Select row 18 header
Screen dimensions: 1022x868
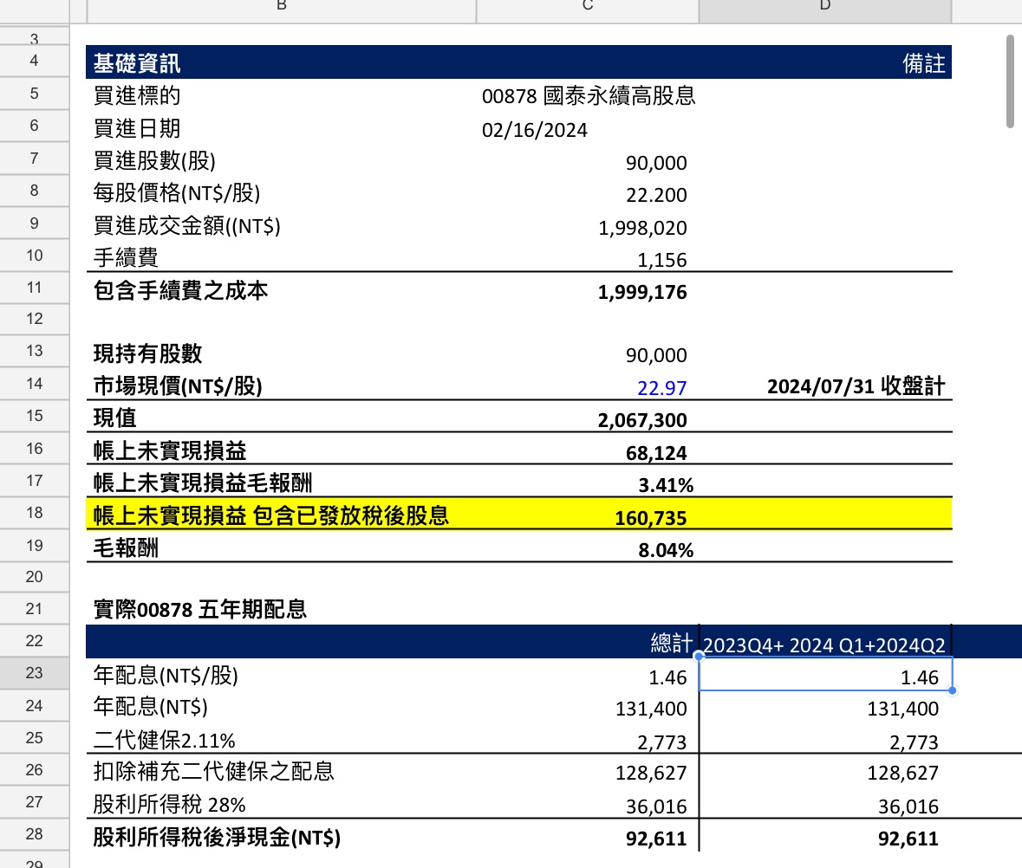point(35,513)
